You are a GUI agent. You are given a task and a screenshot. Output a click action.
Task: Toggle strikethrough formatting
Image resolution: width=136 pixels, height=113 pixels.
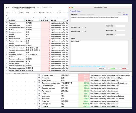(x=60, y=12)
